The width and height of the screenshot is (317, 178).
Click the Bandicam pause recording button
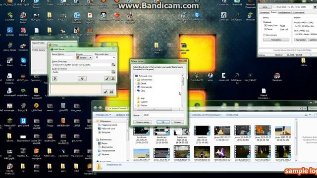click(315, 7)
